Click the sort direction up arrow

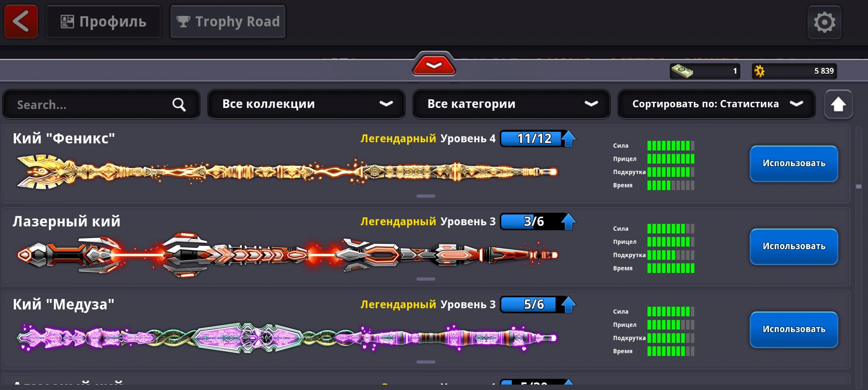838,104
